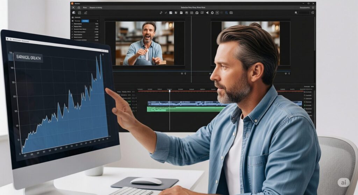358x195 pixels.
Task: Click the workspace label at menu row's right
Action: (x=305, y=8)
